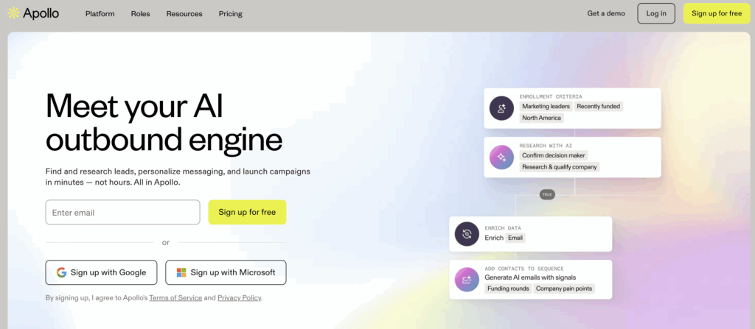Click Sign up for free beside email field

(x=247, y=212)
